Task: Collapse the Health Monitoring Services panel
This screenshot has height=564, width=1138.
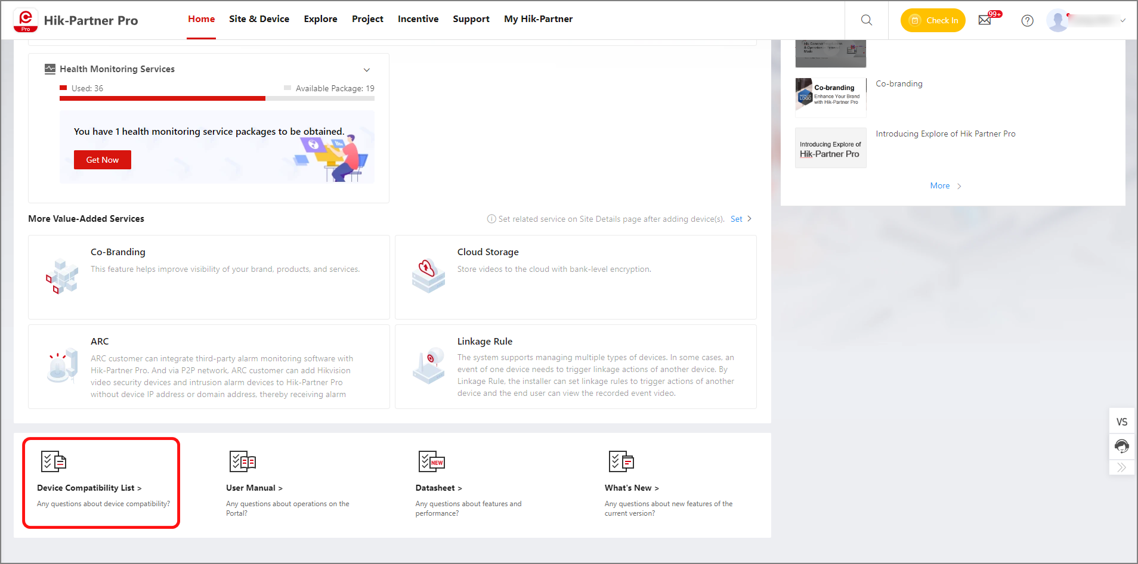Action: pyautogui.click(x=367, y=70)
